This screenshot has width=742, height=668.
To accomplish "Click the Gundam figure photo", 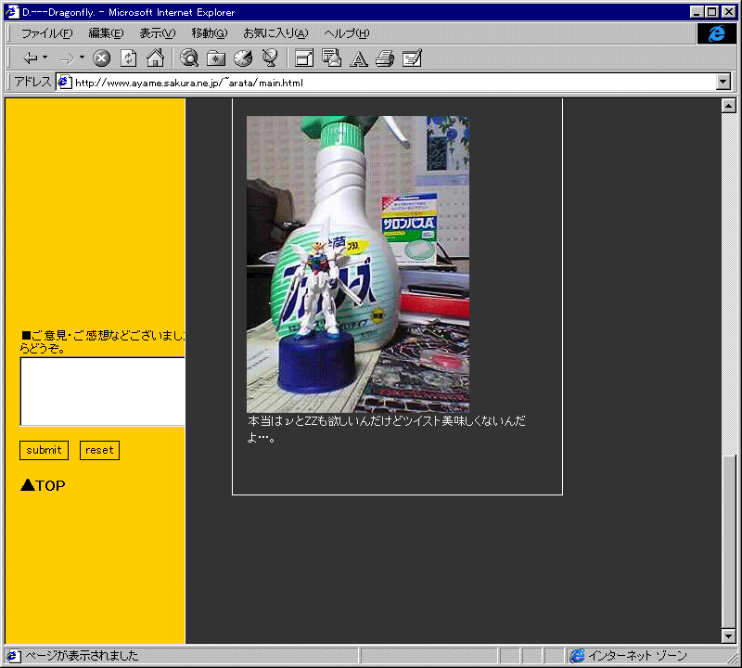I will (358, 264).
